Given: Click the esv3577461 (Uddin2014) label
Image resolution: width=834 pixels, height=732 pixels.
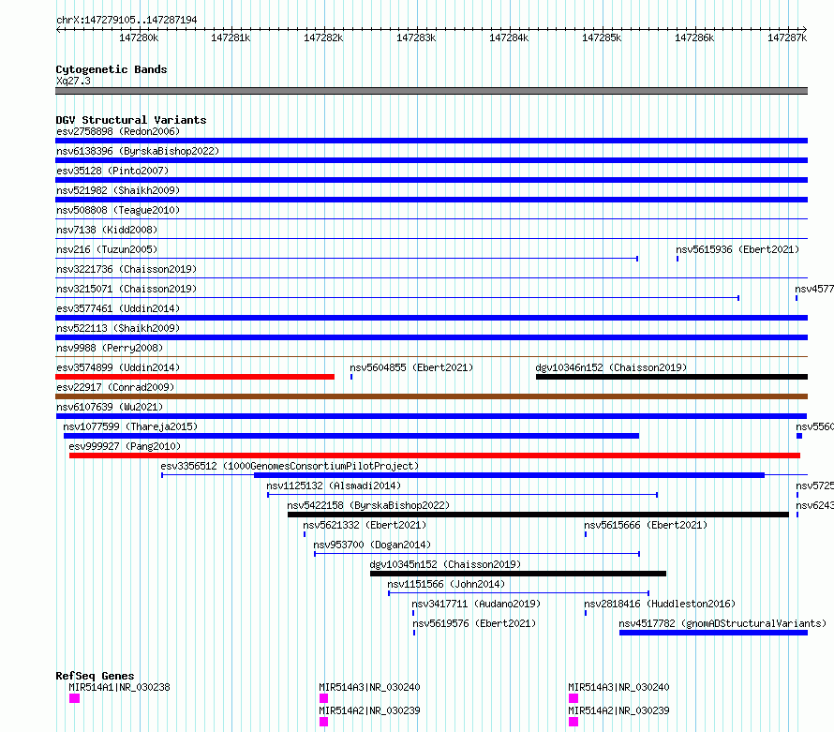Looking at the screenshot, I should 118,308.
